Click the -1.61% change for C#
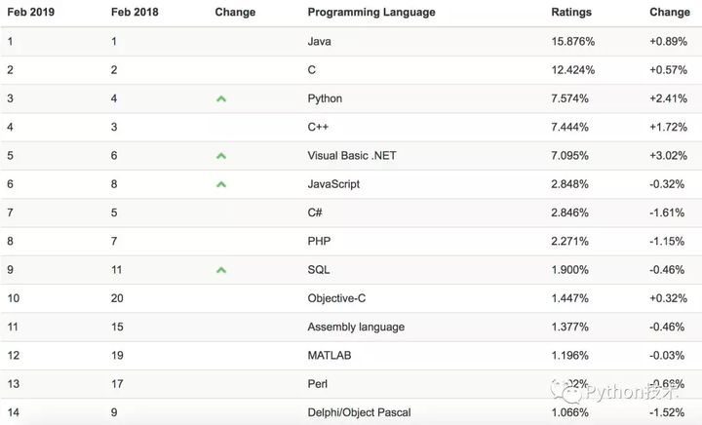Viewport: 702px width, 425px height. click(667, 212)
